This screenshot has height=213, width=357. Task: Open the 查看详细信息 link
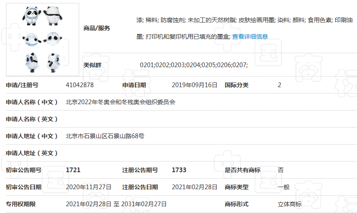(x=250, y=37)
